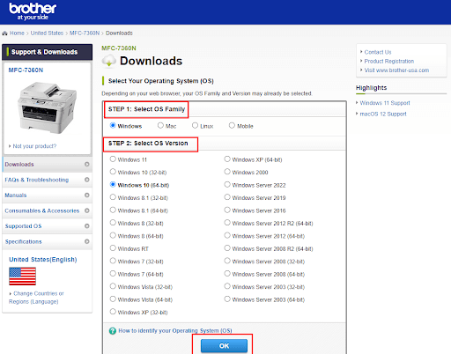The width and height of the screenshot is (451, 354).
Task: Select Windows Server 2012 R2 (64-bit) option
Action: 227,223
